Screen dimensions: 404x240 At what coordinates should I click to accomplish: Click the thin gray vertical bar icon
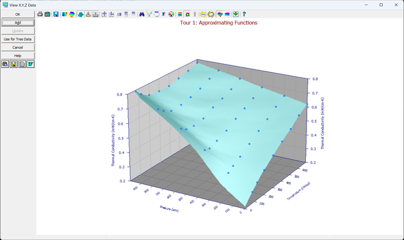pyautogui.click(x=195, y=14)
